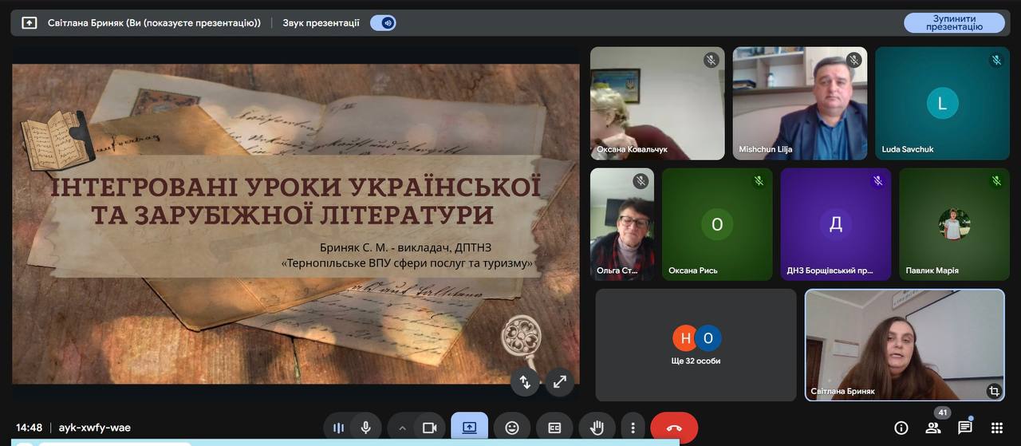
Task: Open audio settings next to the microphone
Action: coord(338,428)
